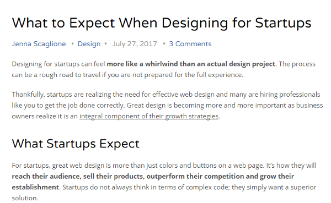331x203 pixels.
Task: Click the What Startups Expect heading
Action: click(x=76, y=144)
